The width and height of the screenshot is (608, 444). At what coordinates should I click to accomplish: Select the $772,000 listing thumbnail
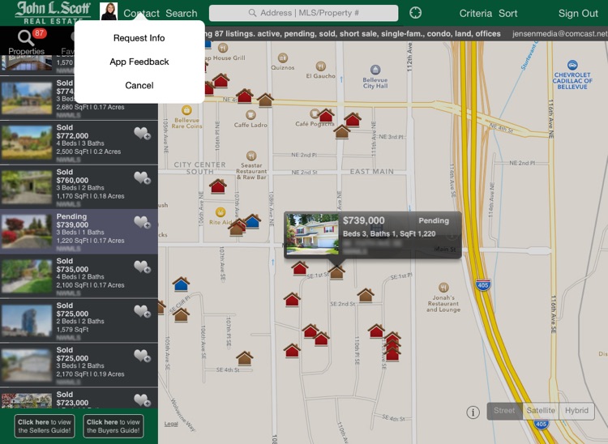coord(27,142)
